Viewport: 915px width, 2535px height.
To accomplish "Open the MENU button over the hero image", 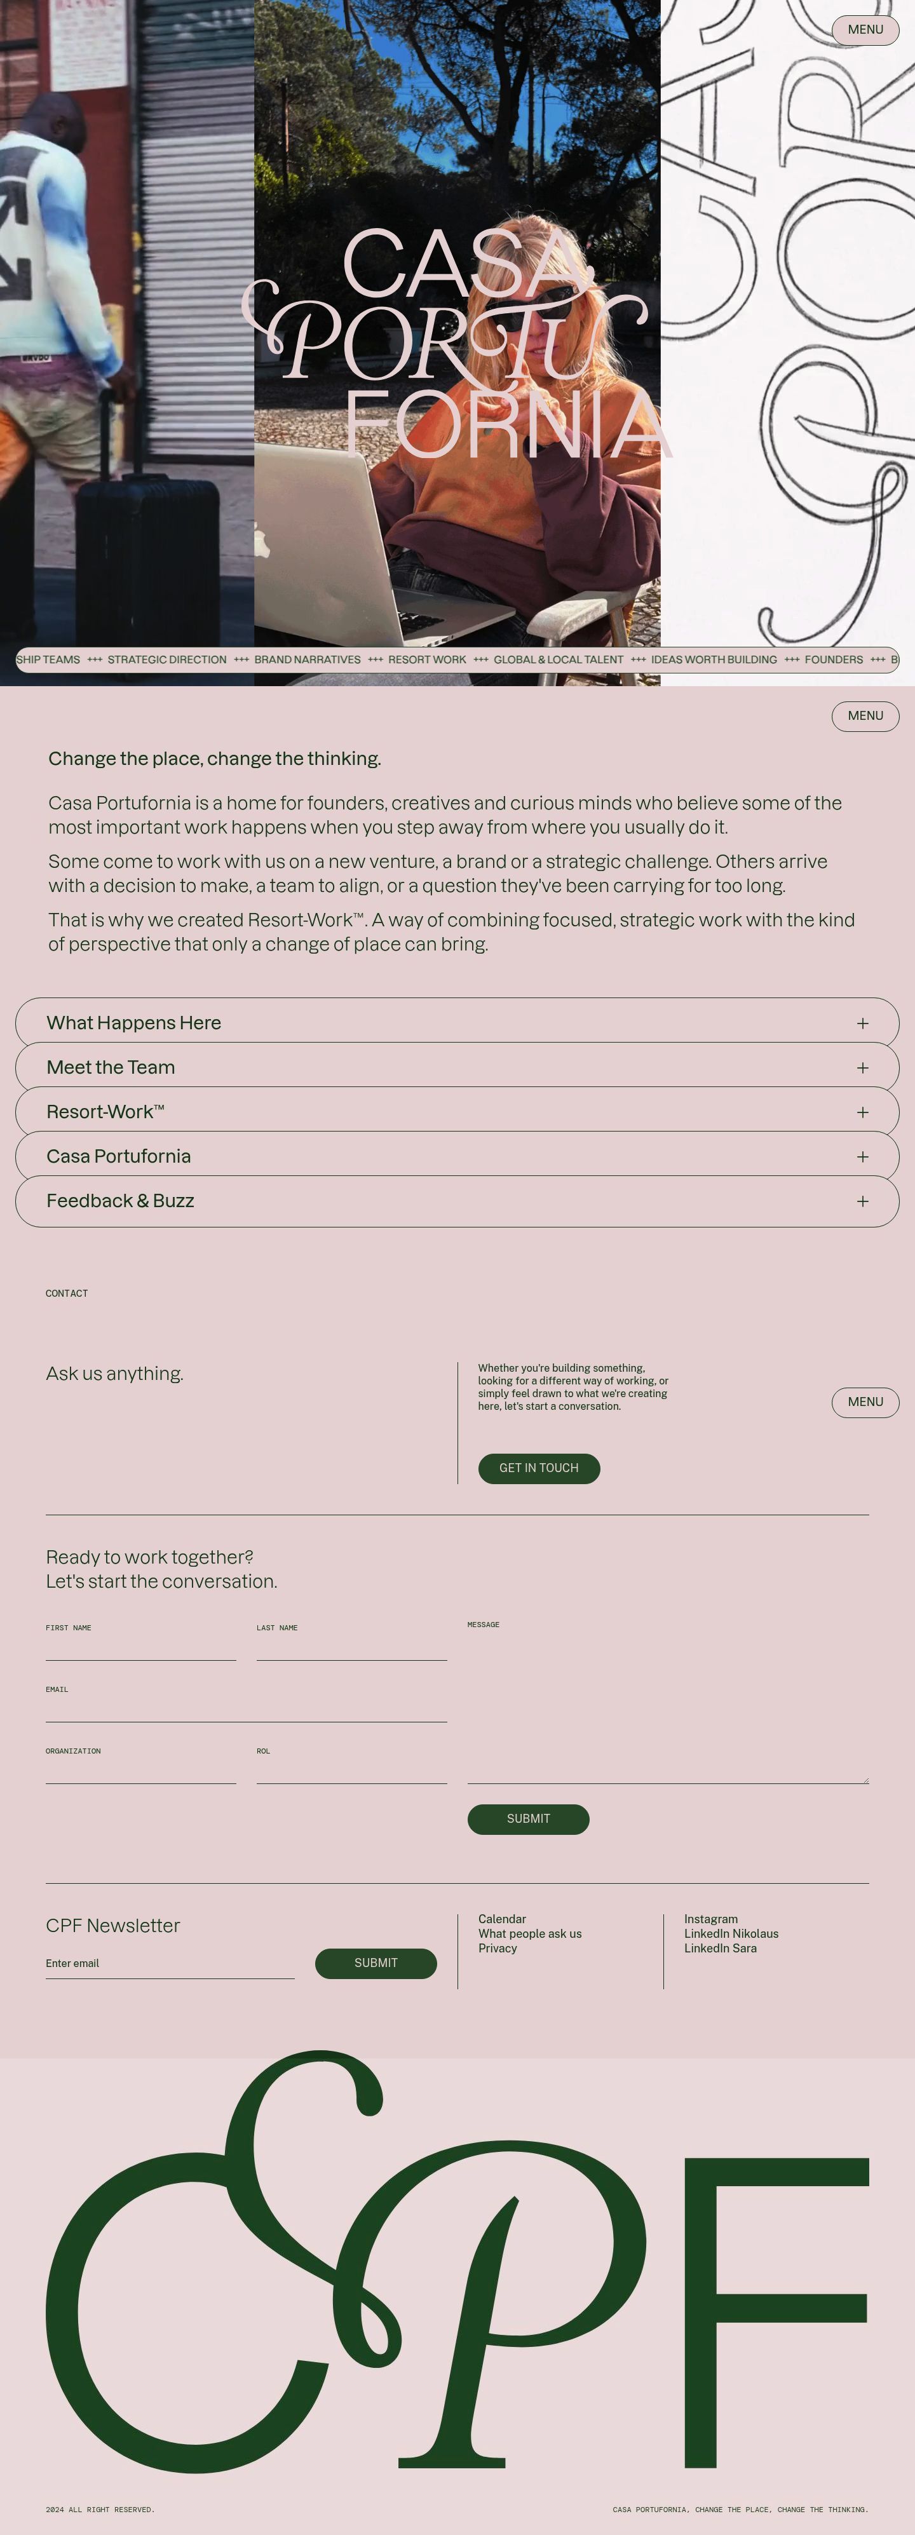I will coord(865,29).
